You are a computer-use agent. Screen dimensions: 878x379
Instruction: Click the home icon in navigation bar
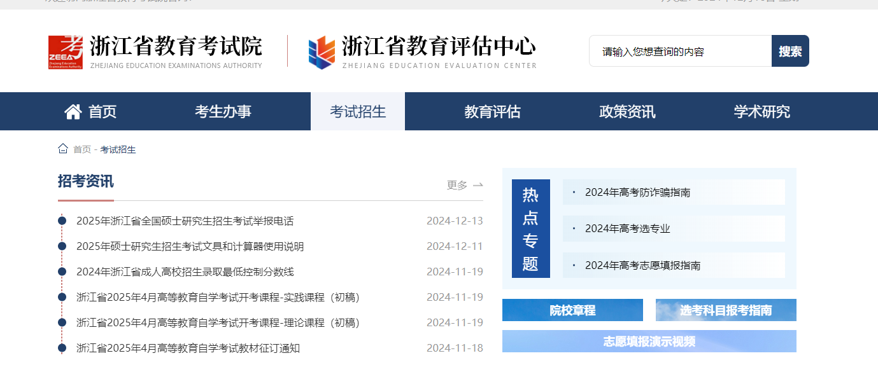click(73, 112)
